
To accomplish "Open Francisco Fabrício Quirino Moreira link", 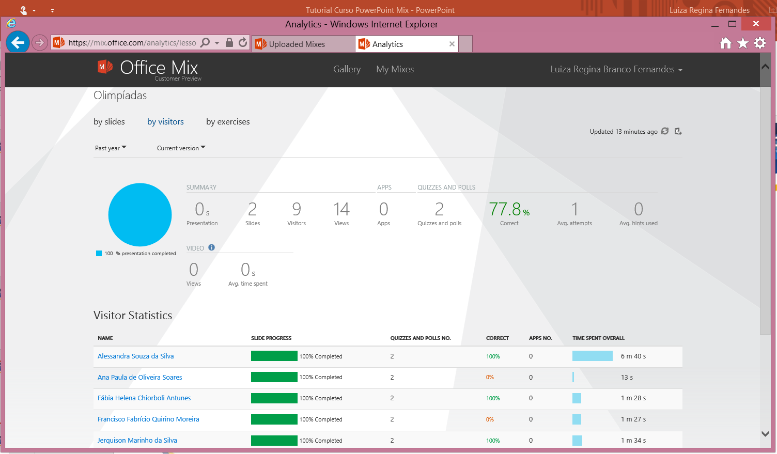I will [148, 419].
